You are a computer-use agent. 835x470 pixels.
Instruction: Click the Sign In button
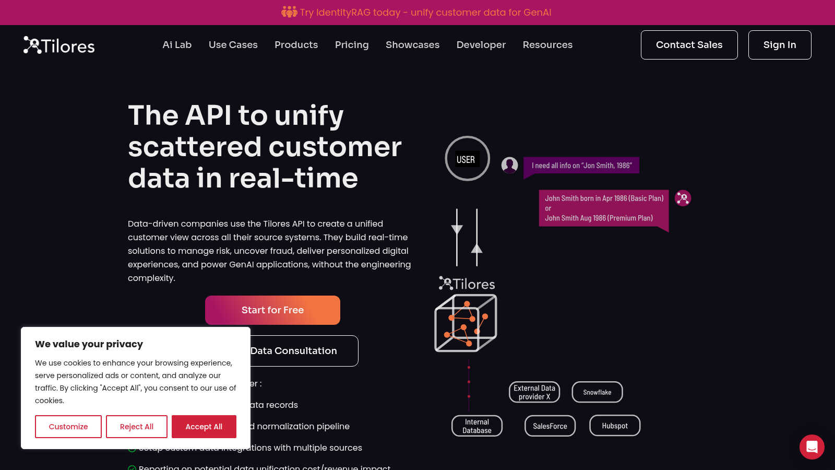tap(780, 45)
